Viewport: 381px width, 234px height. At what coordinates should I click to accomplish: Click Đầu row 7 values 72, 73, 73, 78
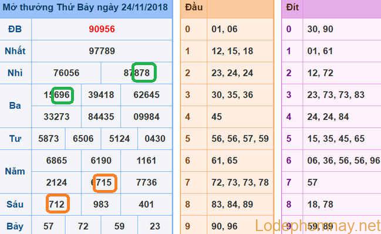[x=240, y=182]
